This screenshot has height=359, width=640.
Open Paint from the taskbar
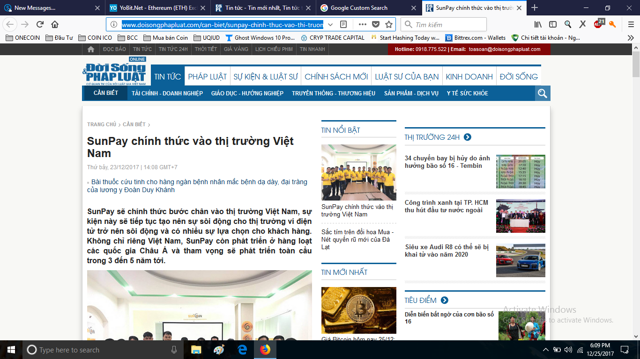coord(219,350)
